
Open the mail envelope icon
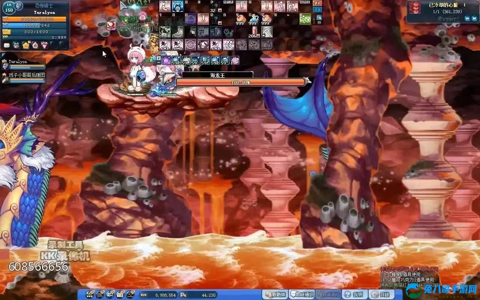(x=7, y=45)
